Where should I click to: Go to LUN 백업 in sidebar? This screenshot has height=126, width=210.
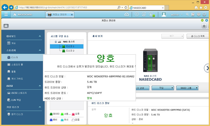tap(16, 100)
